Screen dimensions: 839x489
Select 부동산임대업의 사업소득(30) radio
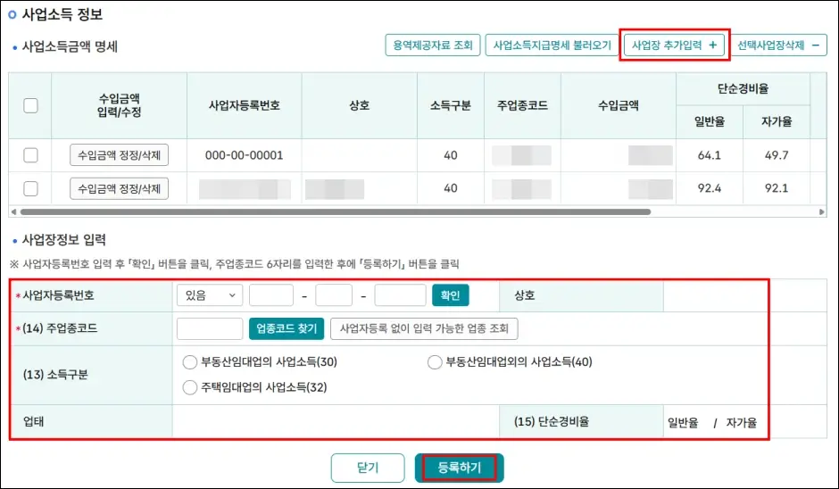pyautogui.click(x=190, y=362)
